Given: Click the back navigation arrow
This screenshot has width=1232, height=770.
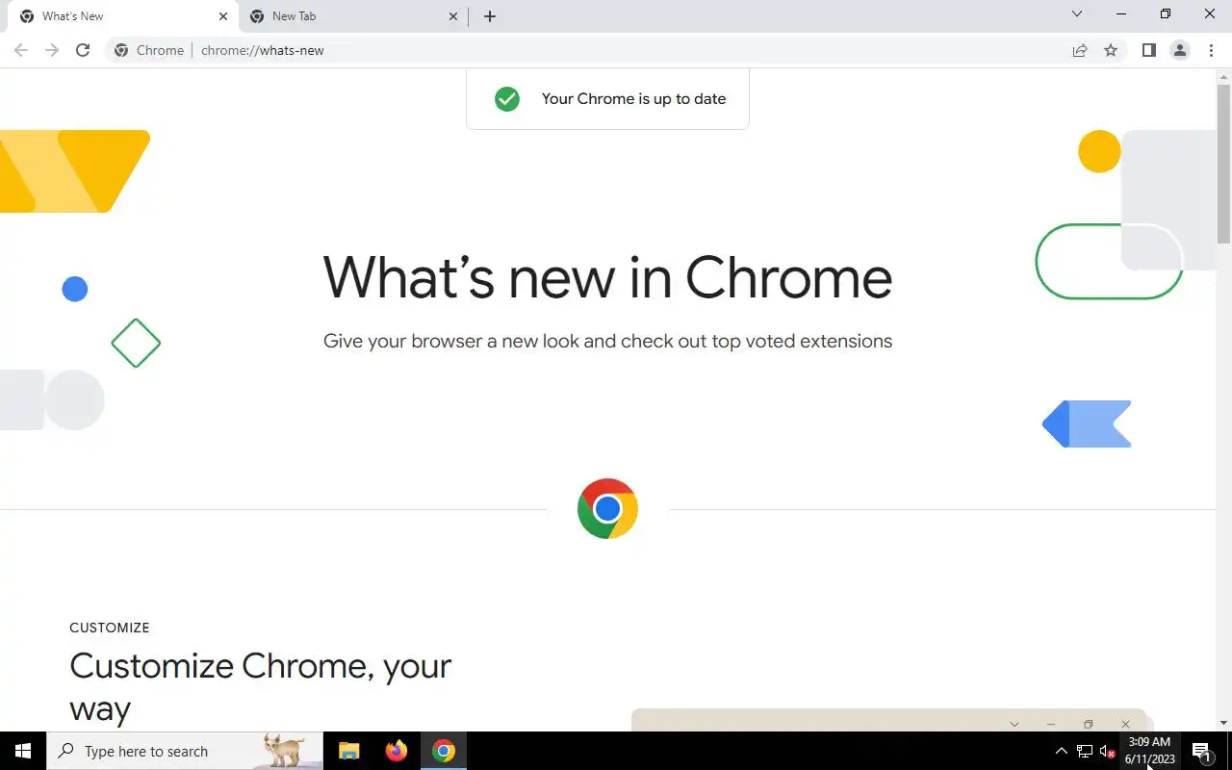Looking at the screenshot, I should pyautogui.click(x=21, y=50).
